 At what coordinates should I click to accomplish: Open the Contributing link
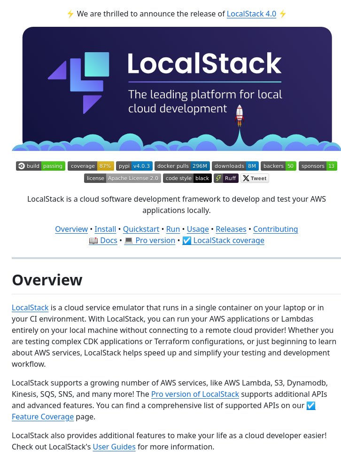coord(276,229)
